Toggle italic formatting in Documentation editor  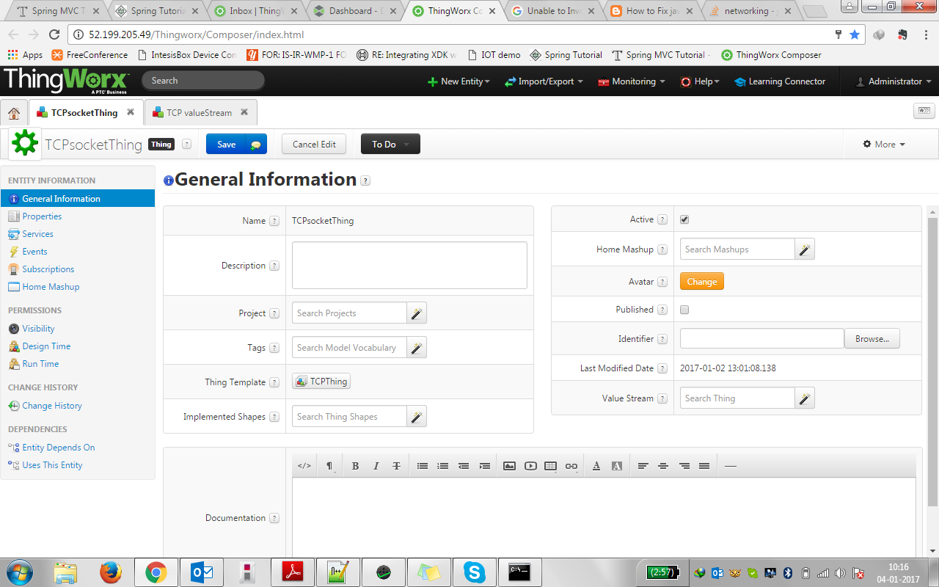[x=376, y=466]
